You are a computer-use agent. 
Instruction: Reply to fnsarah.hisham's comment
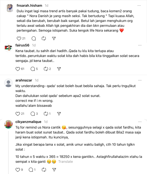click(34, 39)
